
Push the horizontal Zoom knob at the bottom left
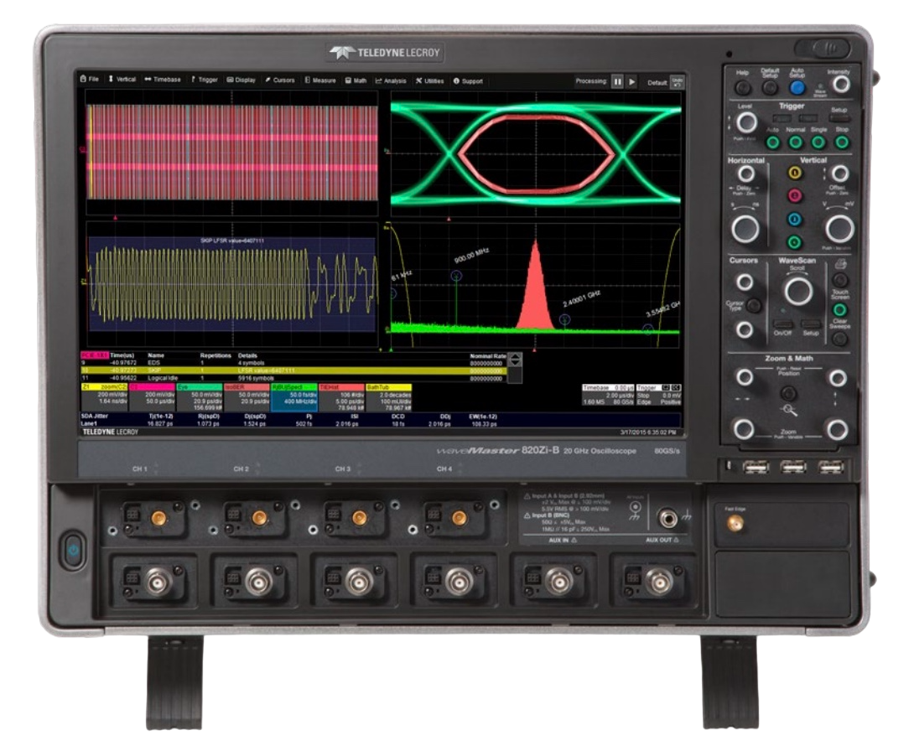pyautogui.click(x=744, y=429)
